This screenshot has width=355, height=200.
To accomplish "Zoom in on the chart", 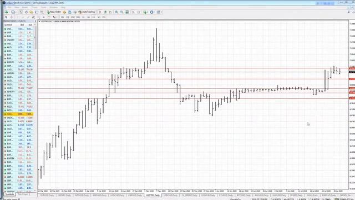I will (x=116, y=12).
